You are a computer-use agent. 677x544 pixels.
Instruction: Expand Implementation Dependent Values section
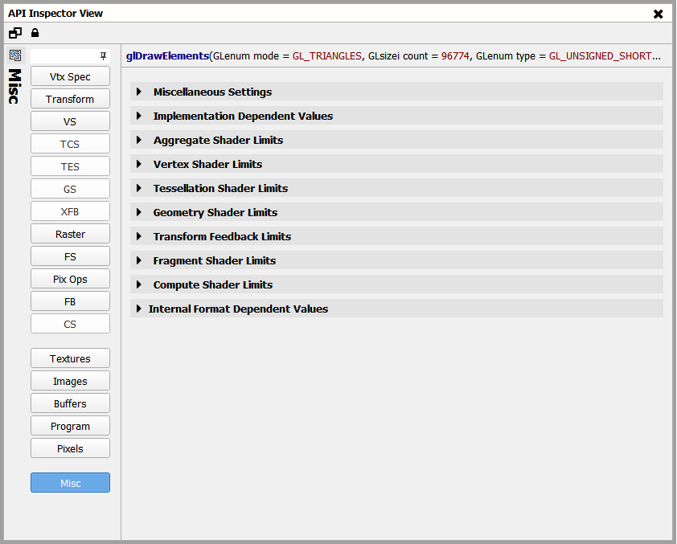[396, 116]
